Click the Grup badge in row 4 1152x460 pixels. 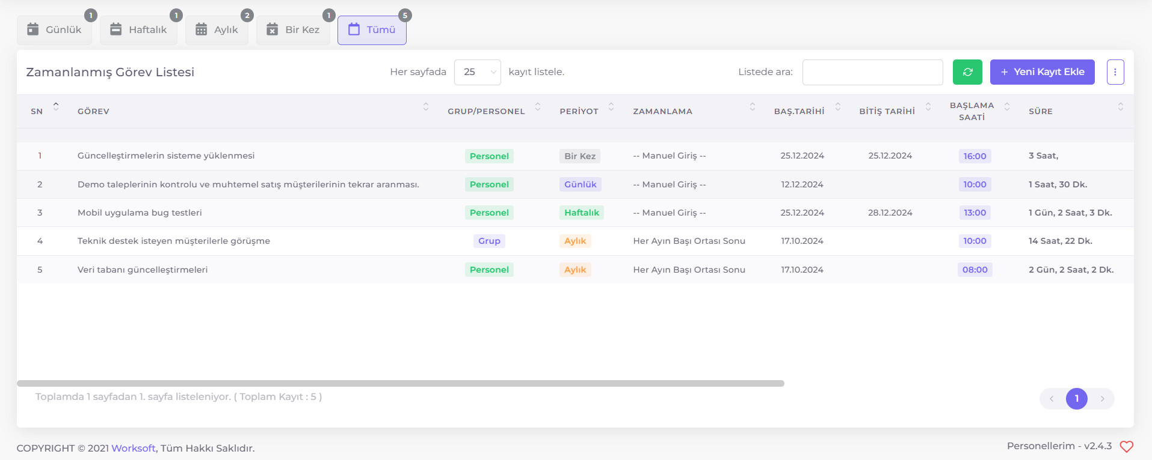click(489, 241)
